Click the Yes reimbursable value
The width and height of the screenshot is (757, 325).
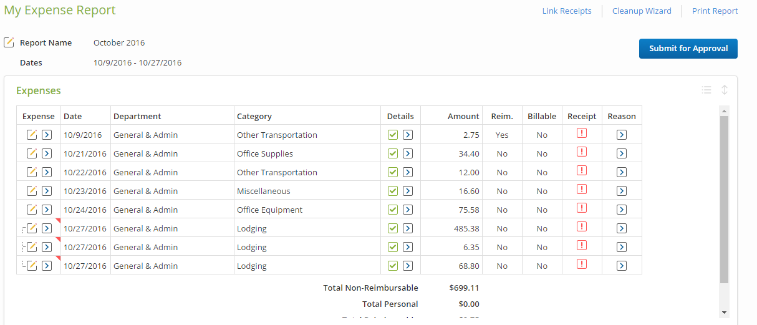(502, 135)
